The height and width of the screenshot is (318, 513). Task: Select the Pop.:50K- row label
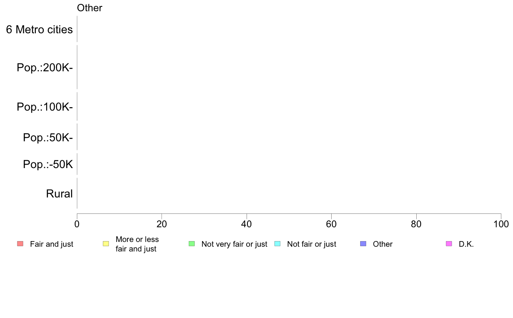click(48, 137)
